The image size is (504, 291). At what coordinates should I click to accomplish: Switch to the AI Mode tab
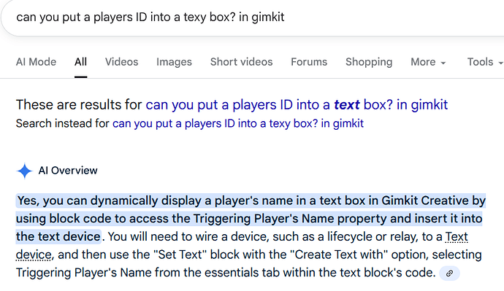[x=36, y=61]
